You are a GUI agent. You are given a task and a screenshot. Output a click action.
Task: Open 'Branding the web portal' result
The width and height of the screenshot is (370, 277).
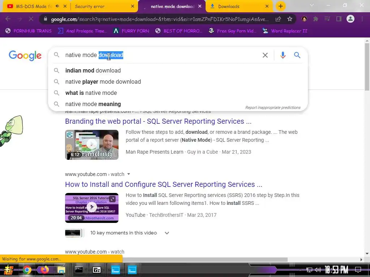point(158,121)
